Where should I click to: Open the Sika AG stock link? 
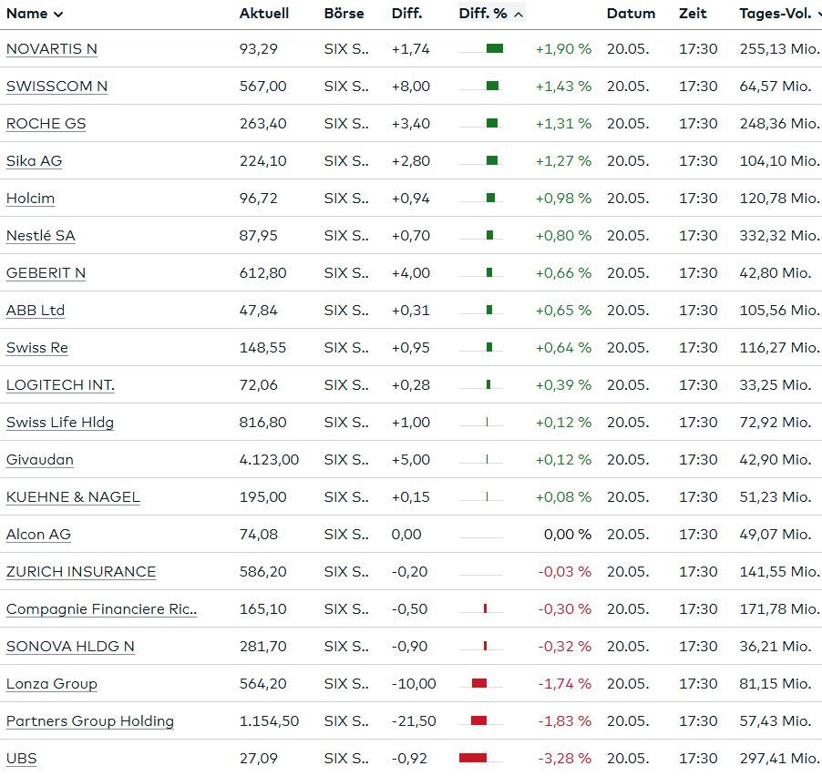point(34,161)
